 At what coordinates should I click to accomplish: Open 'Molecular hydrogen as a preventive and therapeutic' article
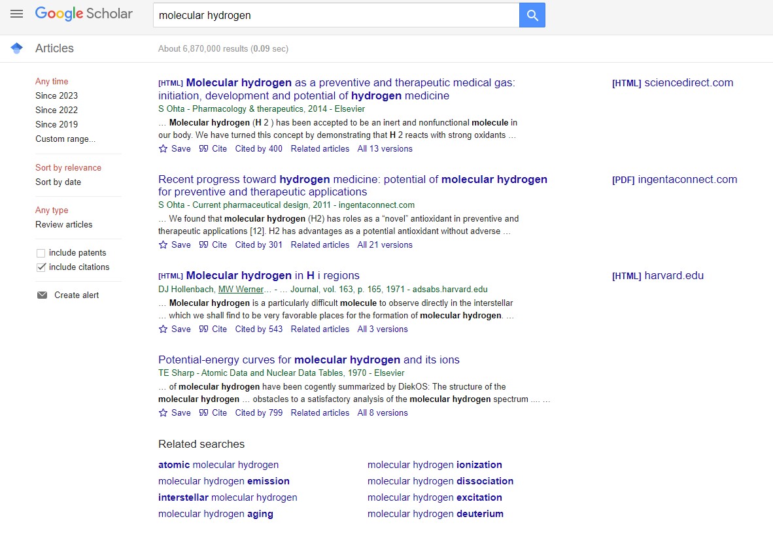coord(337,89)
